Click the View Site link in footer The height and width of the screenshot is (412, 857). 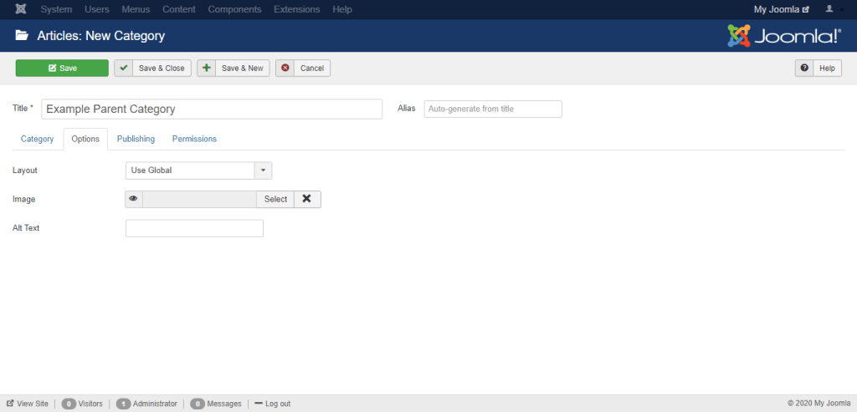[x=28, y=404]
